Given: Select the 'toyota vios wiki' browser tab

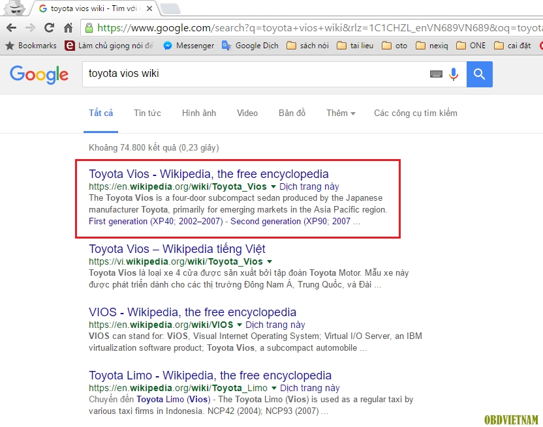Looking at the screenshot, I should [x=93, y=8].
